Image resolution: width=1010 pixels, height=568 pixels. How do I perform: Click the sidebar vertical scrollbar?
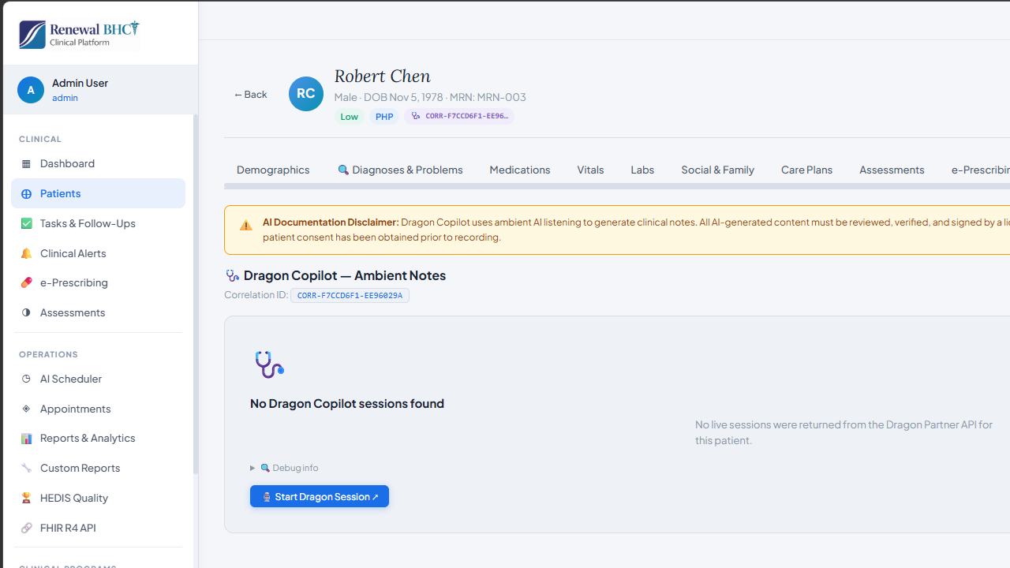[x=196, y=294]
